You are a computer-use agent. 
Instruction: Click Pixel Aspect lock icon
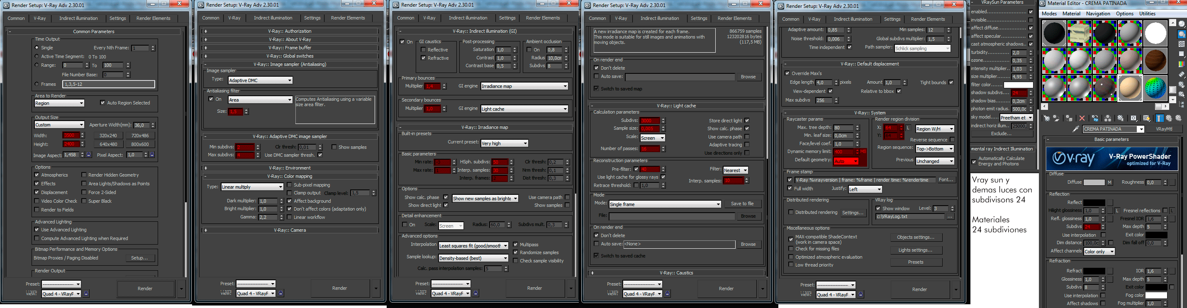tap(152, 155)
